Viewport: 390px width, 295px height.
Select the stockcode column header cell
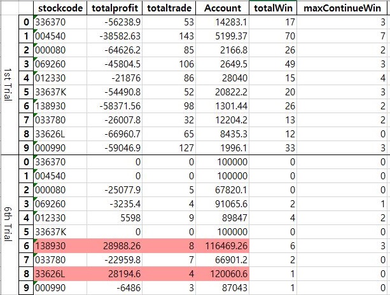tap(60, 8)
